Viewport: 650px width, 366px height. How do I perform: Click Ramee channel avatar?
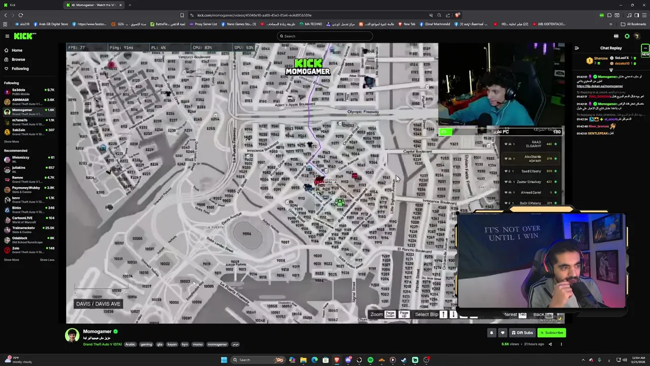point(7,179)
